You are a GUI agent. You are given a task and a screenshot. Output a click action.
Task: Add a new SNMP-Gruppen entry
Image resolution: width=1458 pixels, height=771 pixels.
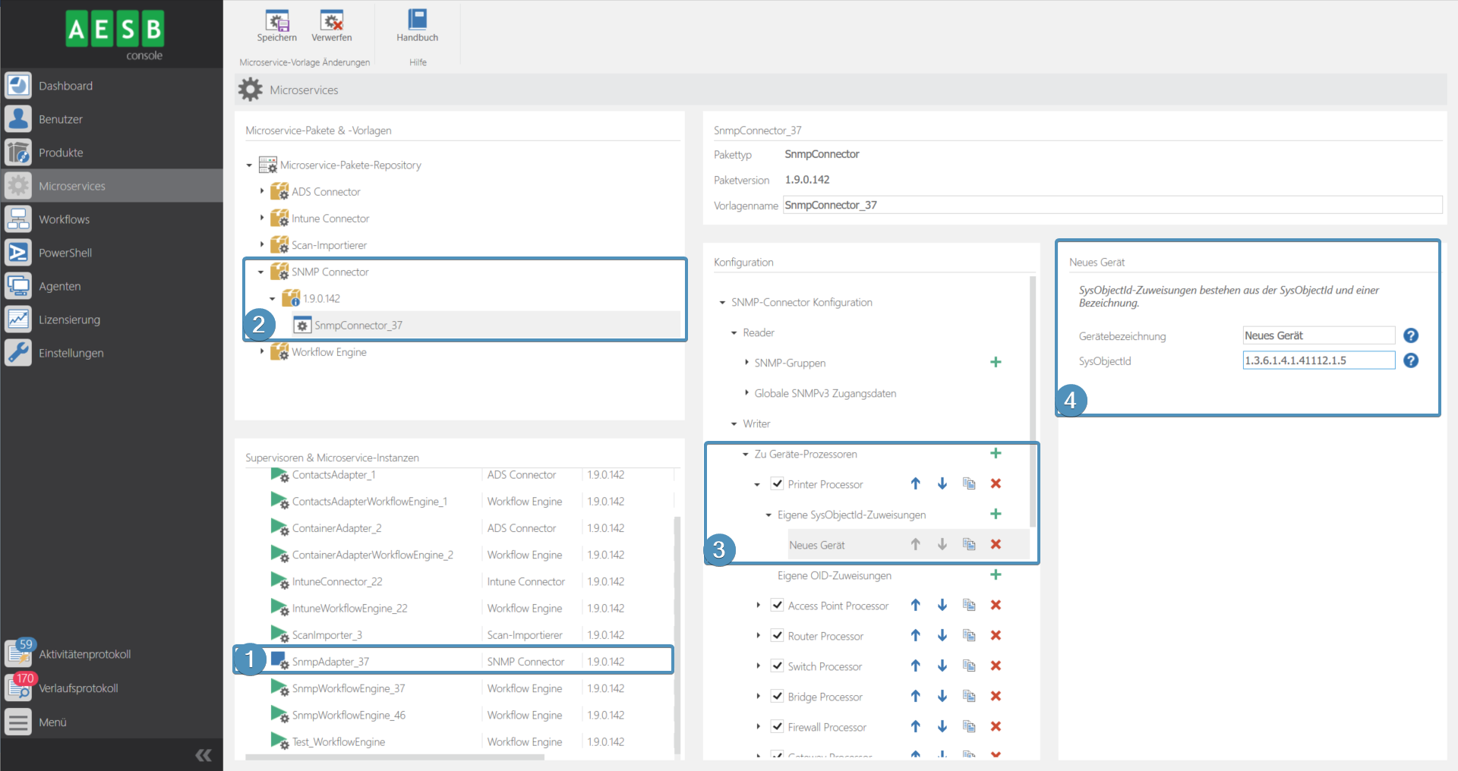[x=996, y=362]
